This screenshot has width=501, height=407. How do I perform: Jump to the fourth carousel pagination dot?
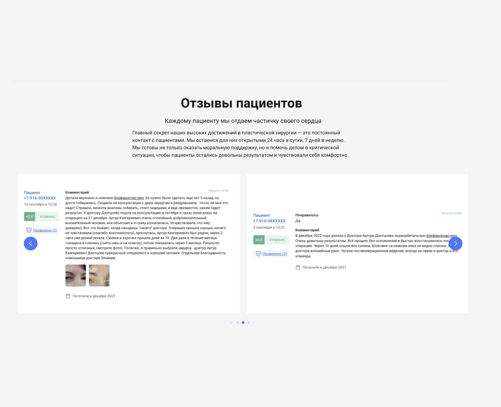coord(249,322)
